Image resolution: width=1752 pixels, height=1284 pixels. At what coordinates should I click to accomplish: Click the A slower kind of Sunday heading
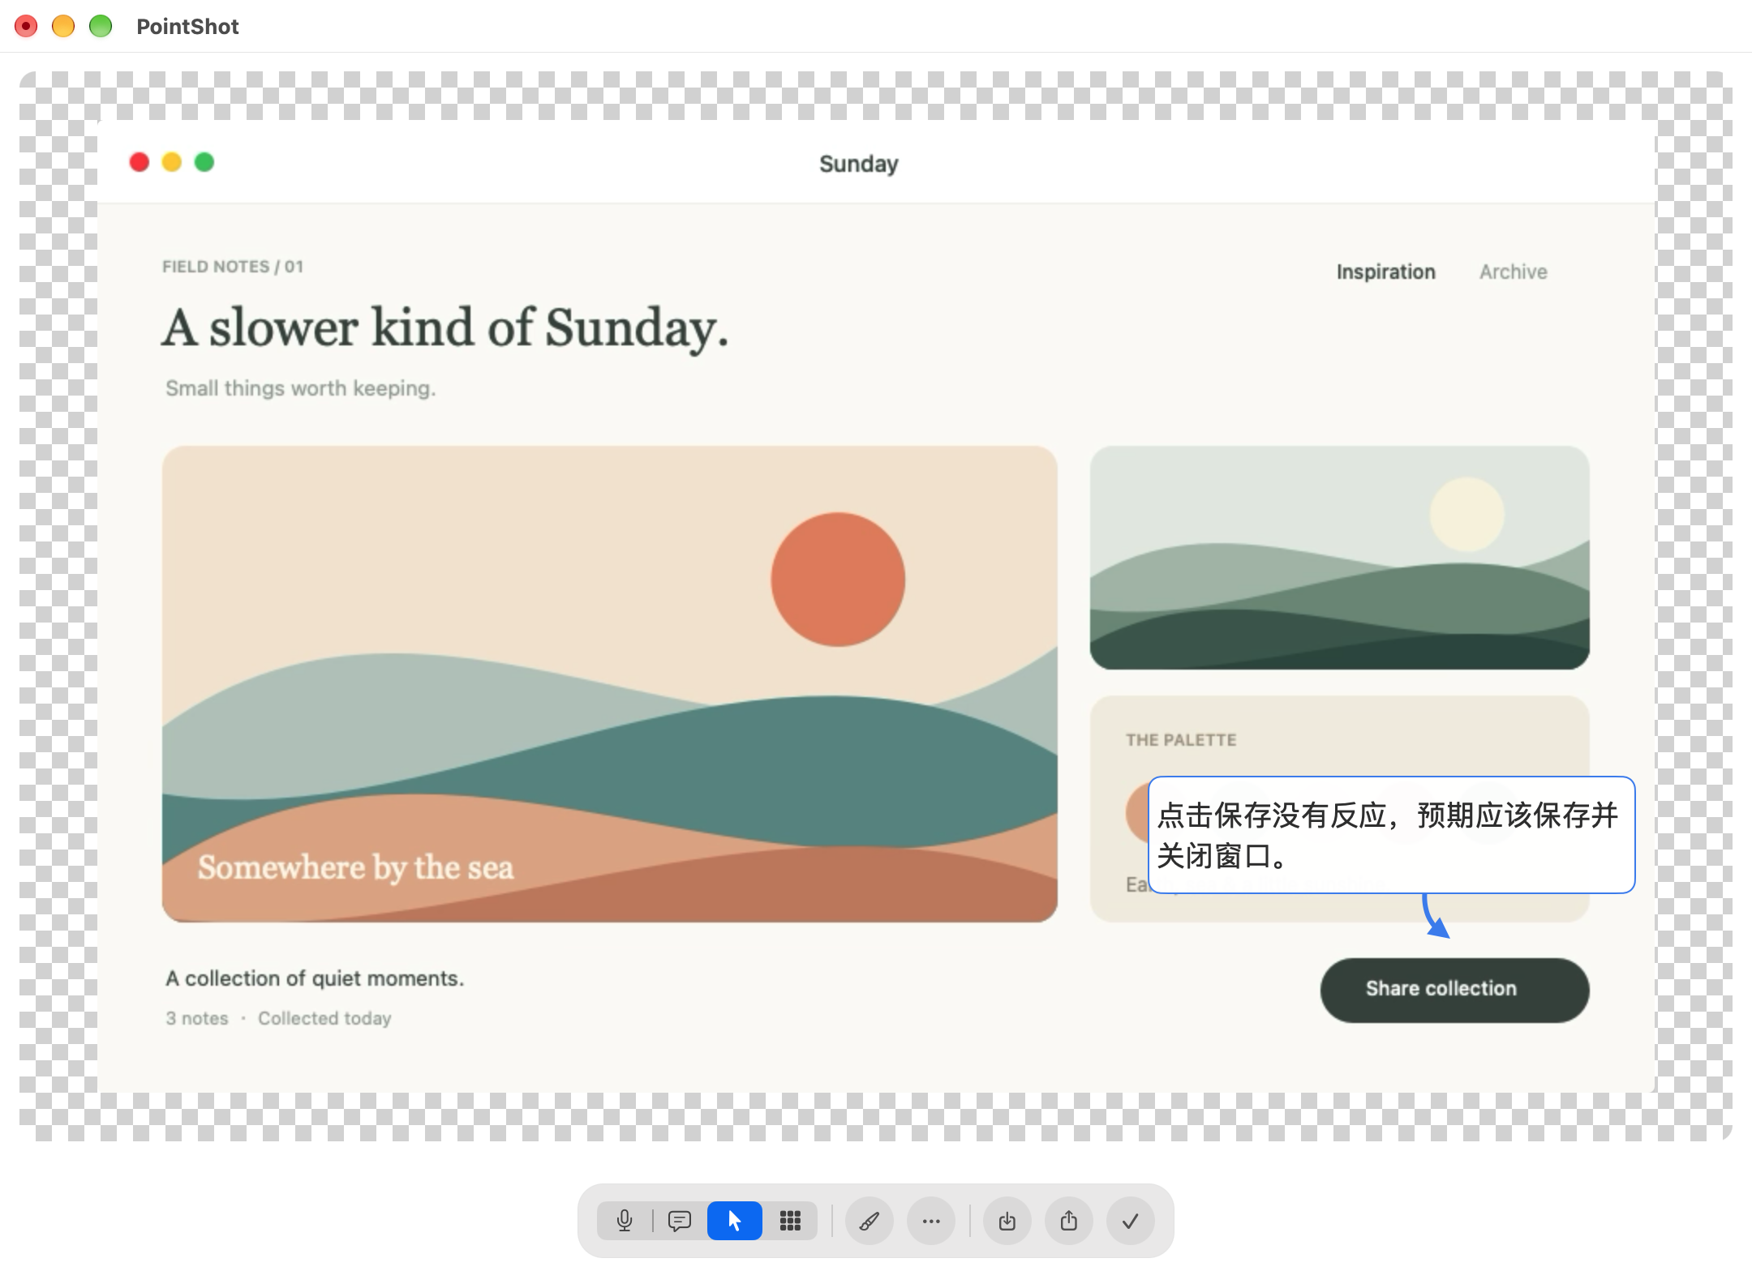click(444, 328)
